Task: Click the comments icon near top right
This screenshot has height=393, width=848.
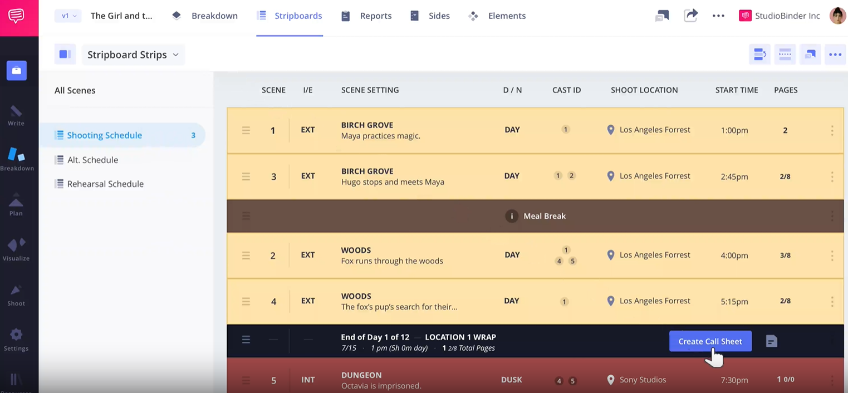Action: 662,16
